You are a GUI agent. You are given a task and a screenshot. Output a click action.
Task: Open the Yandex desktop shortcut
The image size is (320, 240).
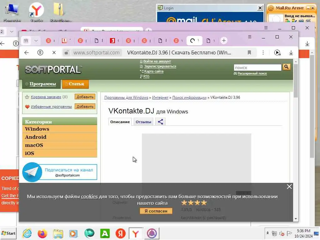36,12
